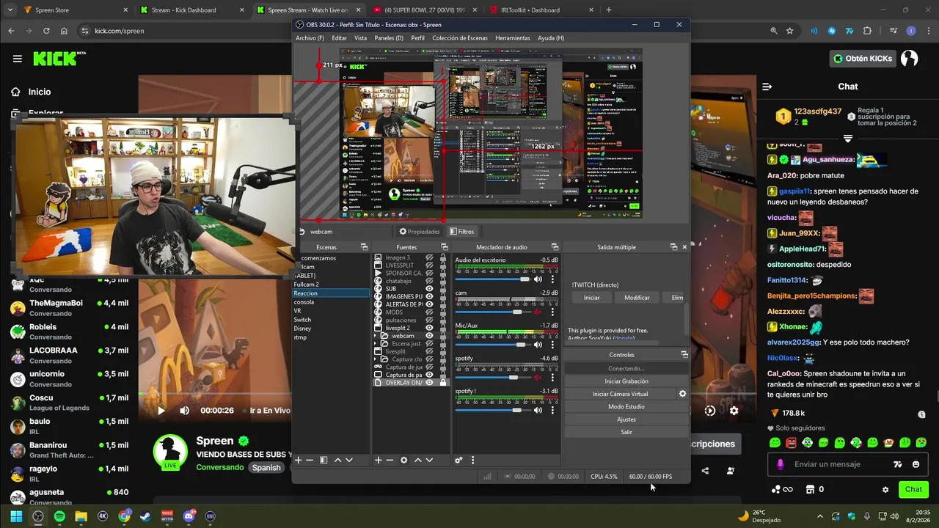Viewport: 939px width, 528px height.
Task: Unlock the OVERLAY ON source lock
Action: [x=443, y=383]
